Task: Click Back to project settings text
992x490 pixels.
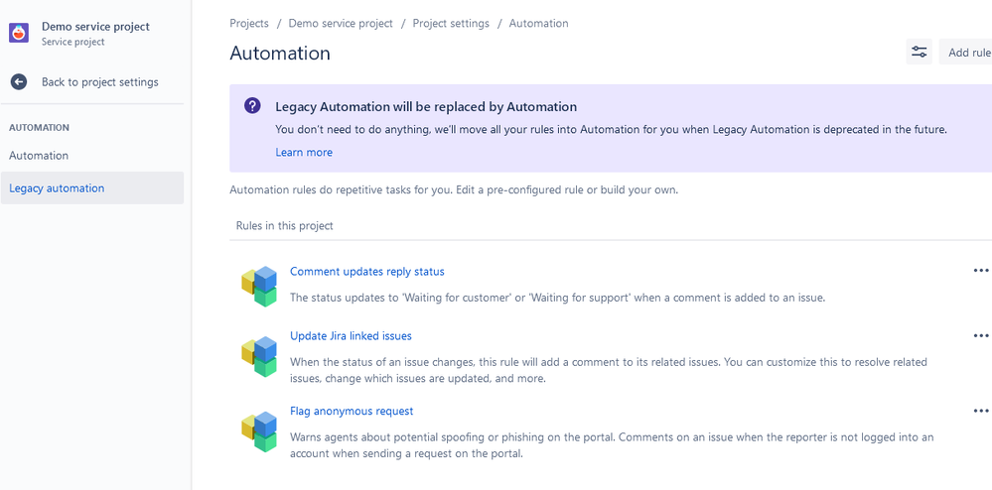Action: click(99, 82)
